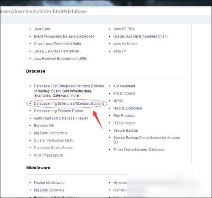Image resolution: width=212 pixels, height=198 pixels.
Task: Open the Java ME SDK link
Action: coord(124,29)
